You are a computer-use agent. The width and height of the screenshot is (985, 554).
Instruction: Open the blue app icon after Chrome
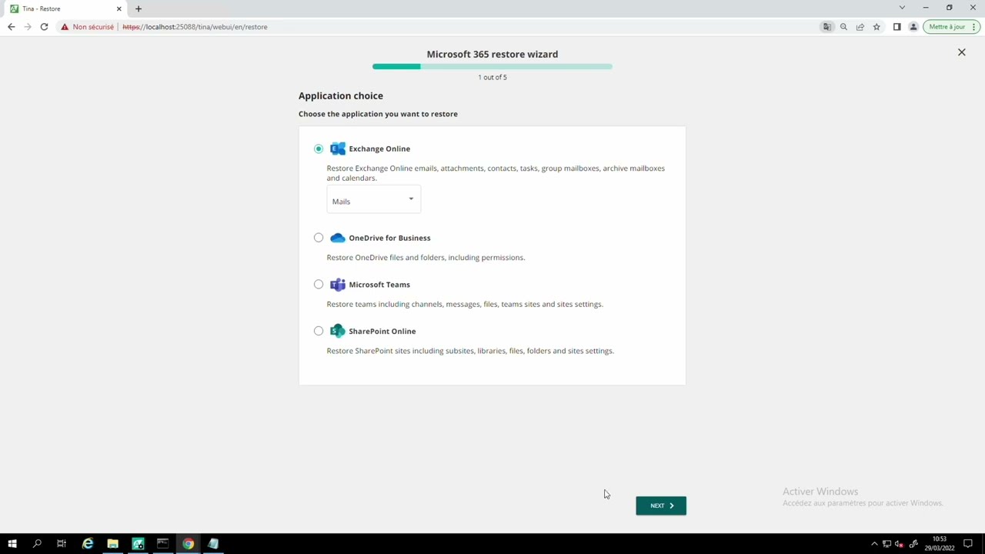click(x=213, y=544)
